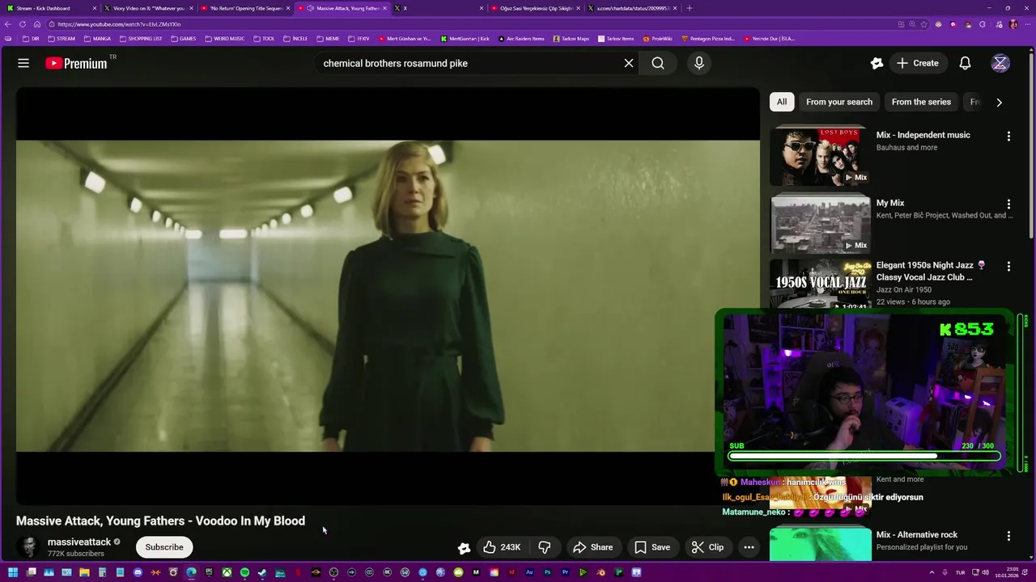Image resolution: width=1036 pixels, height=582 pixels.
Task: Open Mix - Independent music title
Action: click(923, 135)
